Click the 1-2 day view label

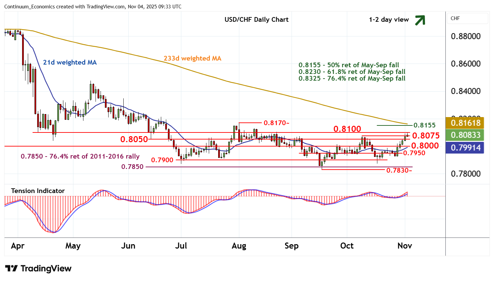click(389, 20)
